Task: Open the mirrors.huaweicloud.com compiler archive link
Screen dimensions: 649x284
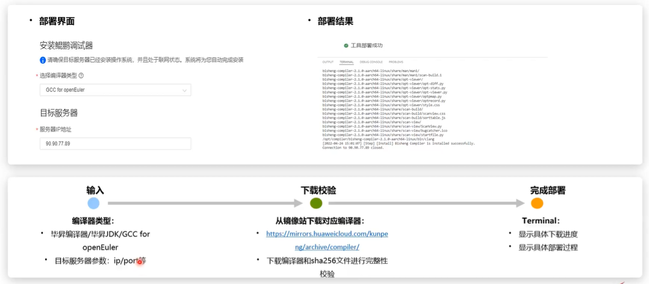Action: [327, 240]
